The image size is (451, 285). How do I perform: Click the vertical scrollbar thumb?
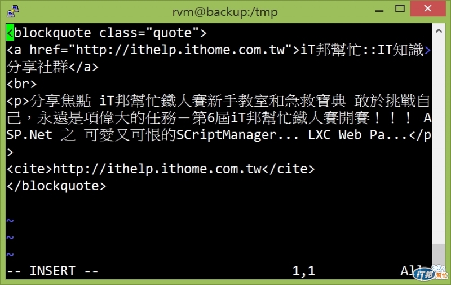pyautogui.click(x=439, y=254)
